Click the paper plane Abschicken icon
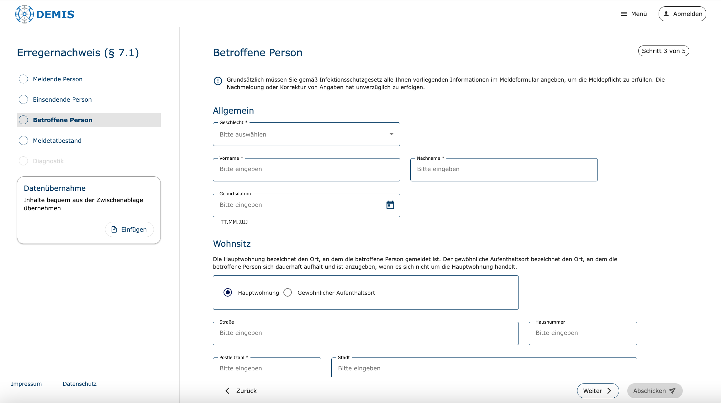The width and height of the screenshot is (721, 403). (672, 391)
